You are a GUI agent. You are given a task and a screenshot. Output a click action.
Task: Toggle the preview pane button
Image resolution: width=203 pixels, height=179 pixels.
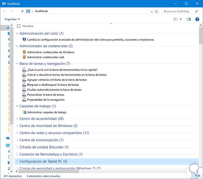(x=189, y=19)
